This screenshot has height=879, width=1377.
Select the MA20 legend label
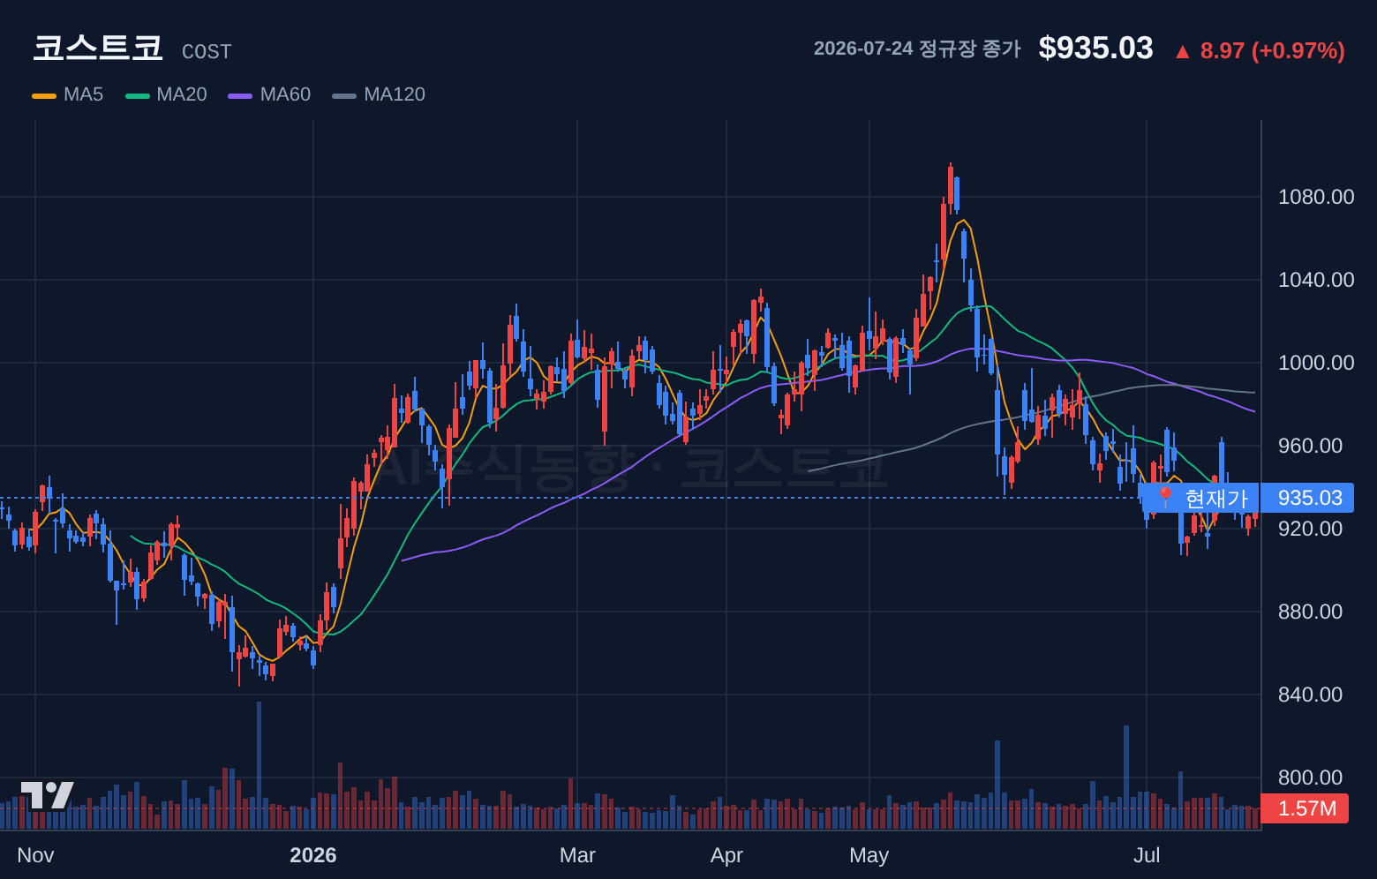(182, 94)
